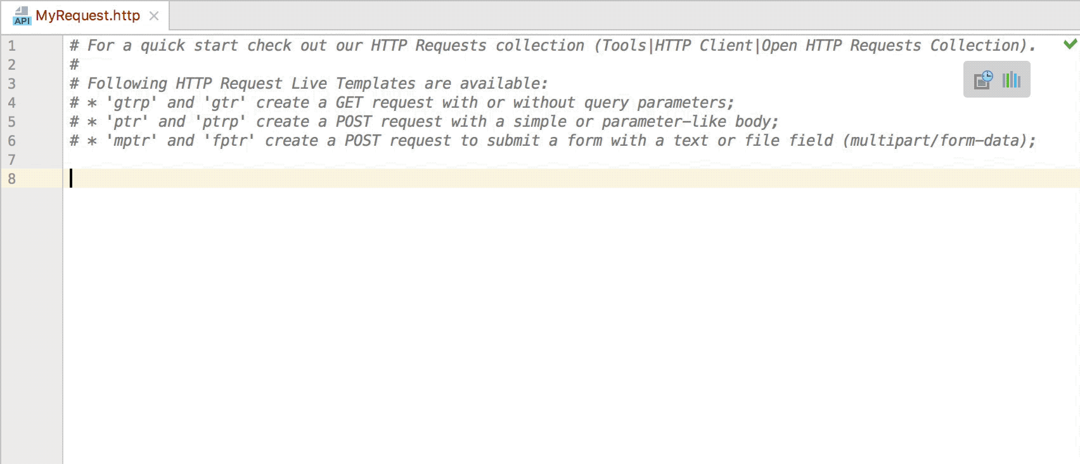Select the colorful bar graph icon

coord(1012,81)
